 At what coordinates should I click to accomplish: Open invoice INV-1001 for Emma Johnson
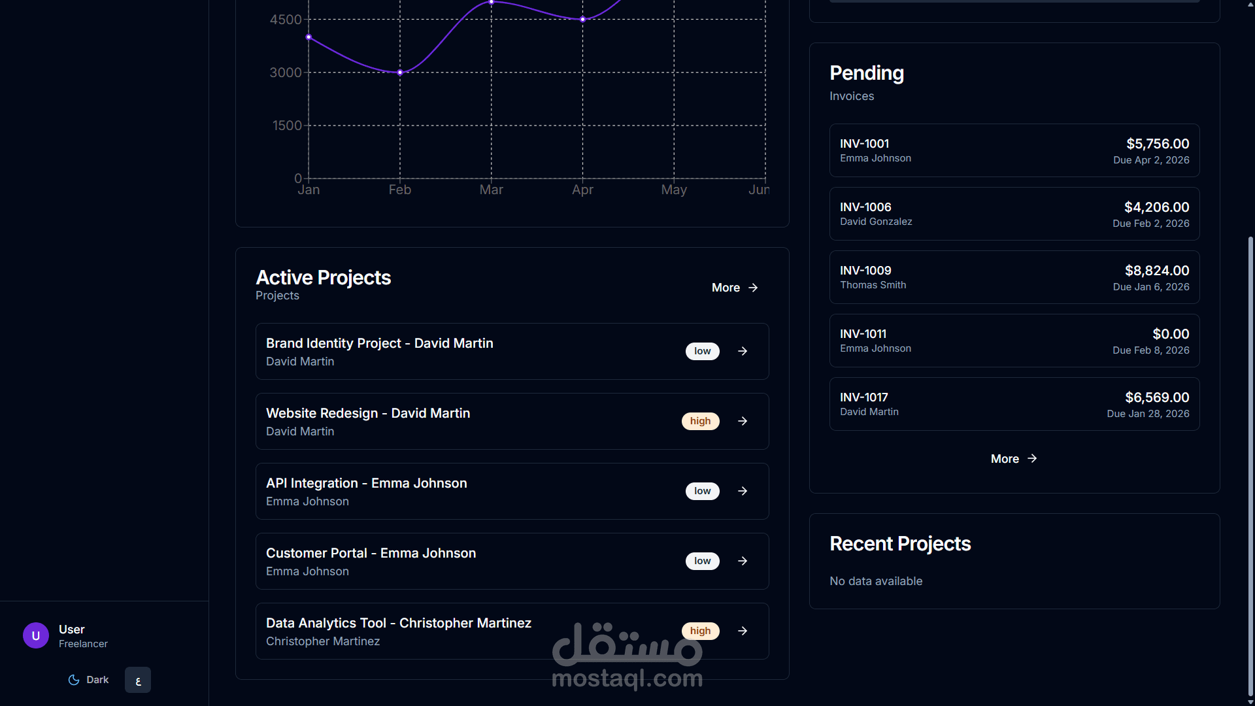[1014, 150]
